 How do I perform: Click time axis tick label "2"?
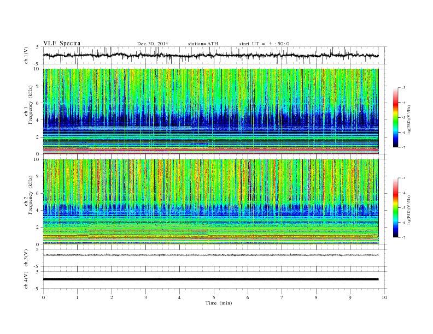[x=112, y=297]
